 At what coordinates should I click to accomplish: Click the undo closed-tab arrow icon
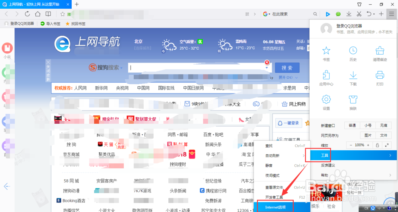(x=369, y=14)
